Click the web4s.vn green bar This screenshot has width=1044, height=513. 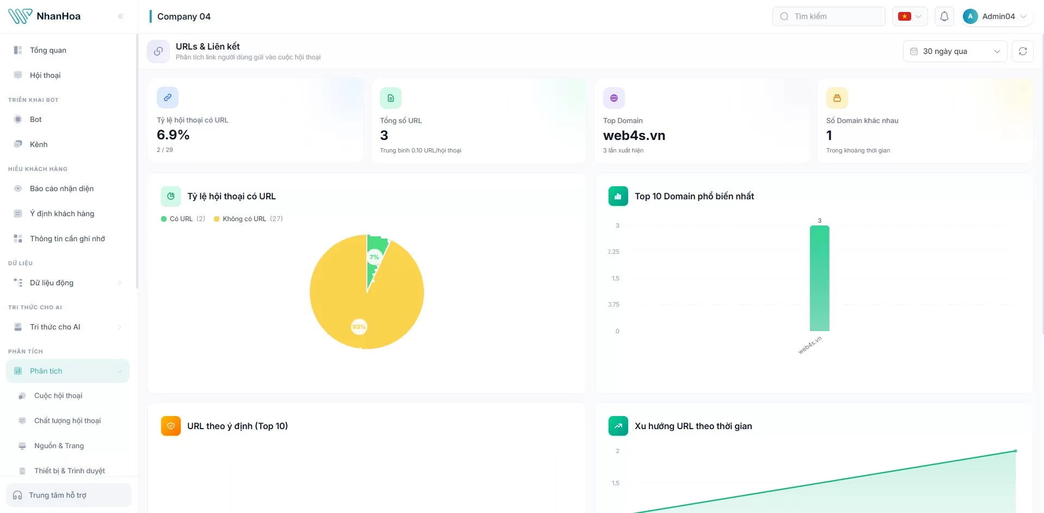(819, 278)
